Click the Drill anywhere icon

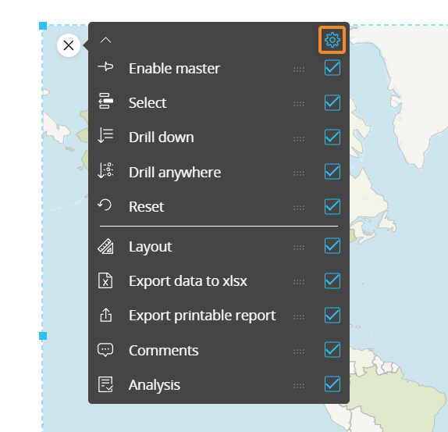(105, 170)
